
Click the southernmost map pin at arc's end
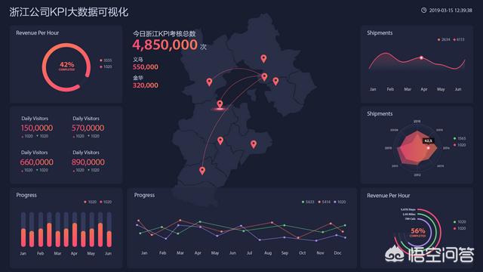(202, 171)
